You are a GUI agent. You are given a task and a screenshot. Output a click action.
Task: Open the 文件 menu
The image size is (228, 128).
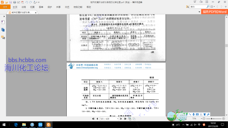pyautogui.click(x=5, y=7)
